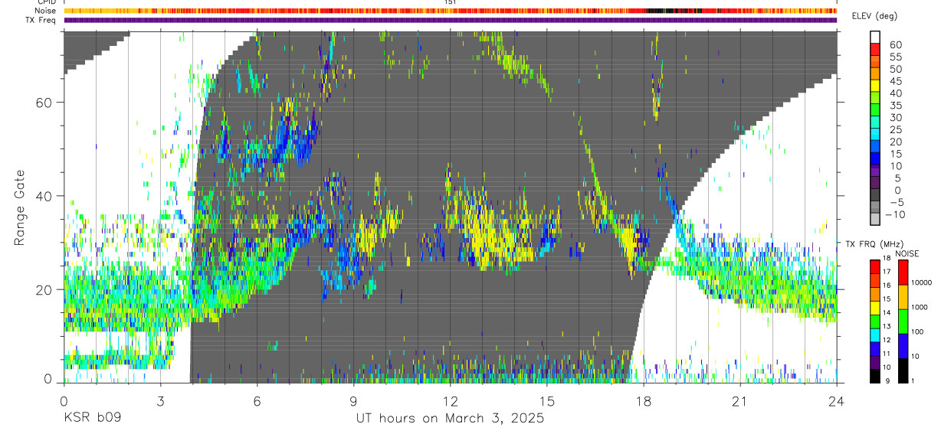Click the 'CPID' row label at top

coord(45,2)
